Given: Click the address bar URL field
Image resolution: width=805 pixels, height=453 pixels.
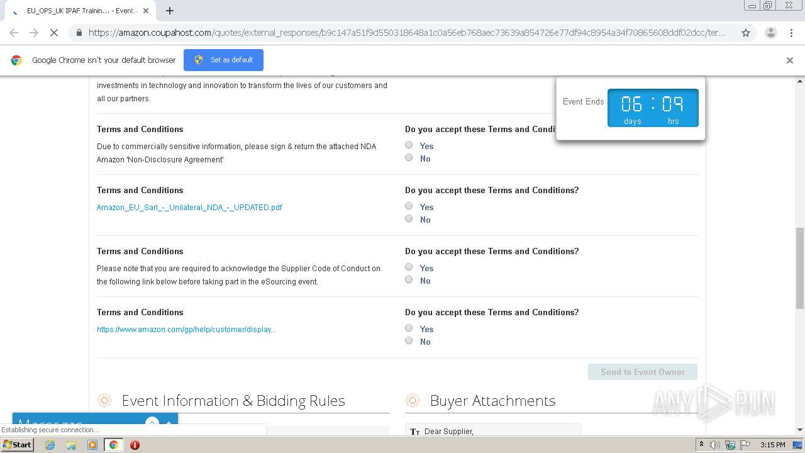Looking at the screenshot, I should pyautogui.click(x=408, y=33).
